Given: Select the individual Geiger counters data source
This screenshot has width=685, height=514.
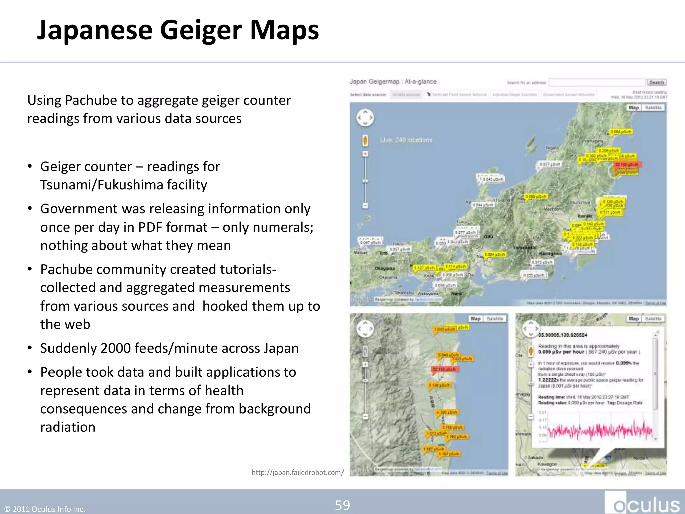Looking at the screenshot, I should pos(514,95).
